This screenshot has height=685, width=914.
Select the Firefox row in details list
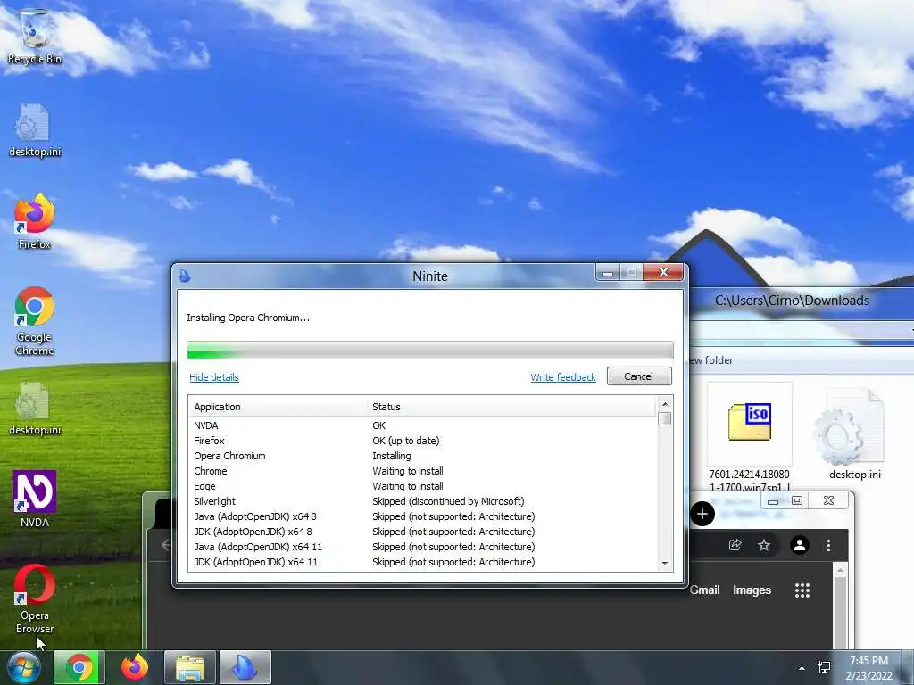point(422,441)
